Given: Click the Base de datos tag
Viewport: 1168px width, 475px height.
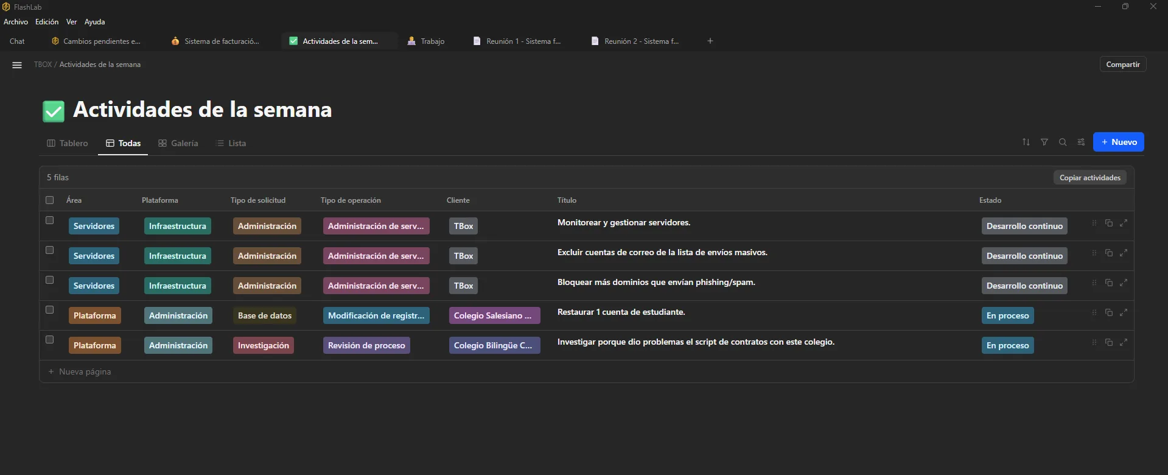Looking at the screenshot, I should pos(265,315).
